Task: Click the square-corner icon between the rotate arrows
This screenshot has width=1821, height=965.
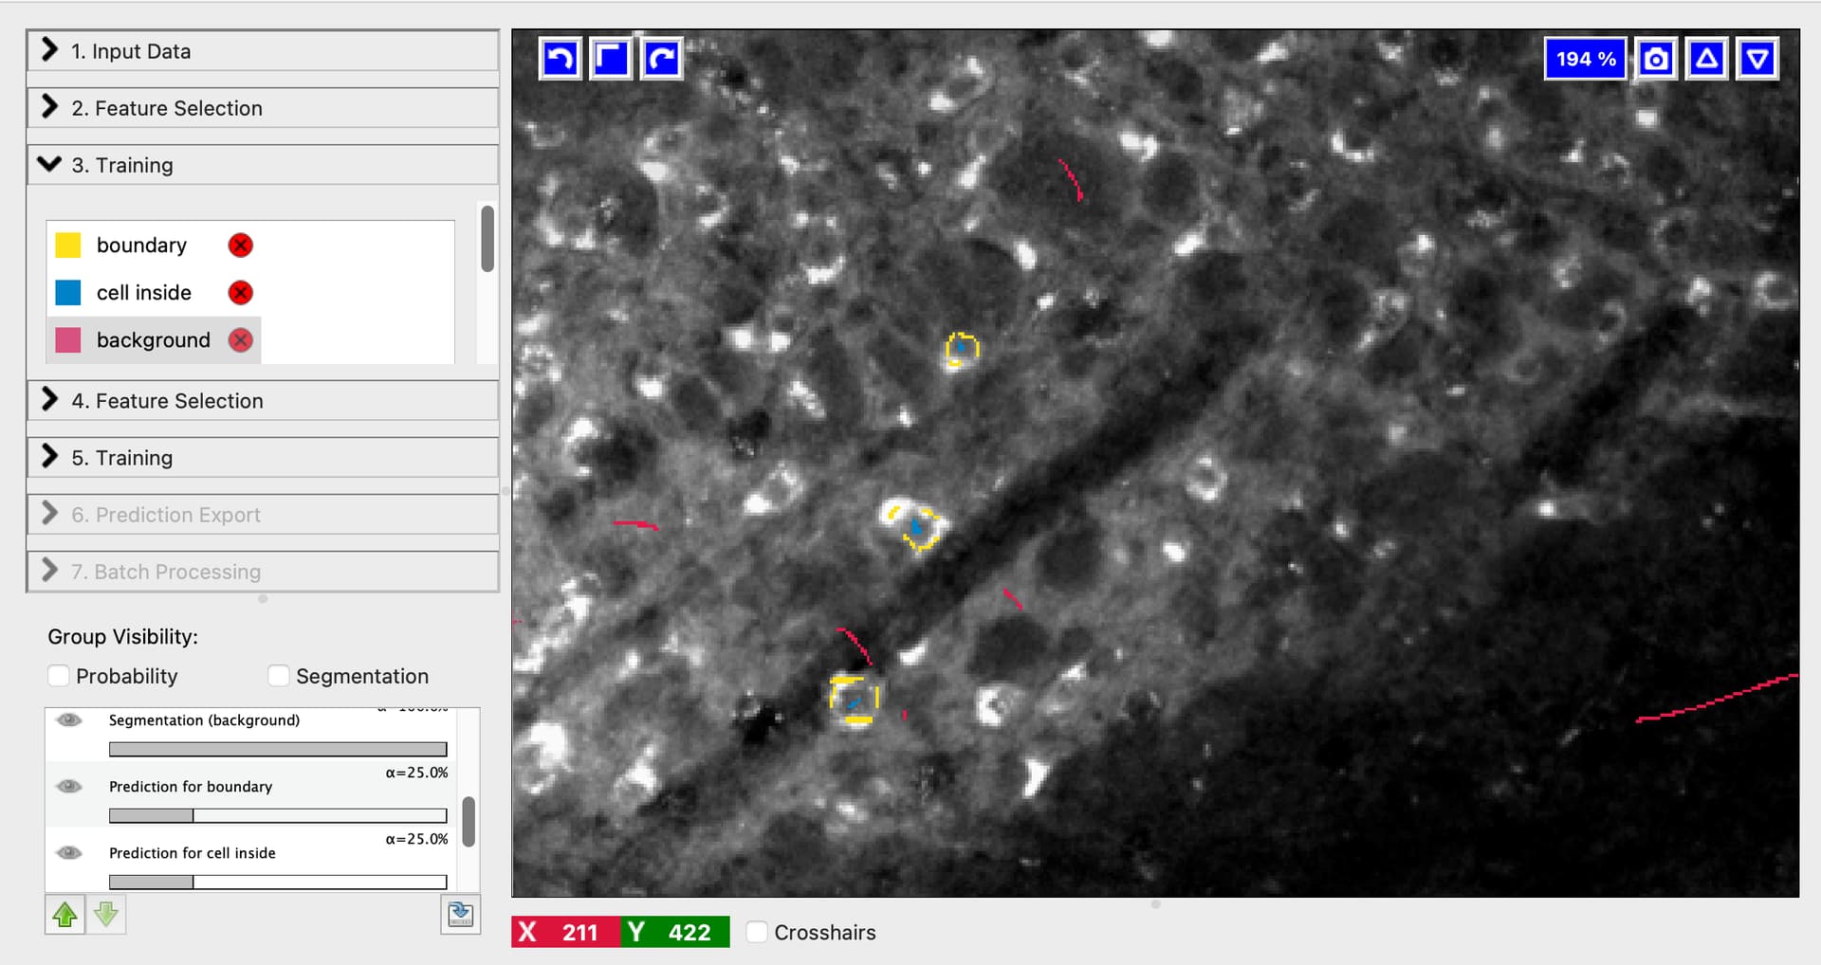Action: tap(611, 59)
